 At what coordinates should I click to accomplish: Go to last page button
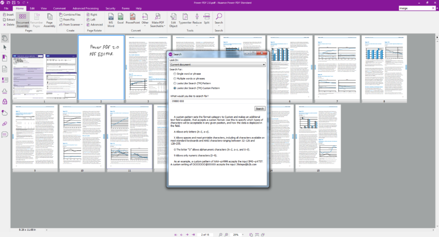(193, 235)
